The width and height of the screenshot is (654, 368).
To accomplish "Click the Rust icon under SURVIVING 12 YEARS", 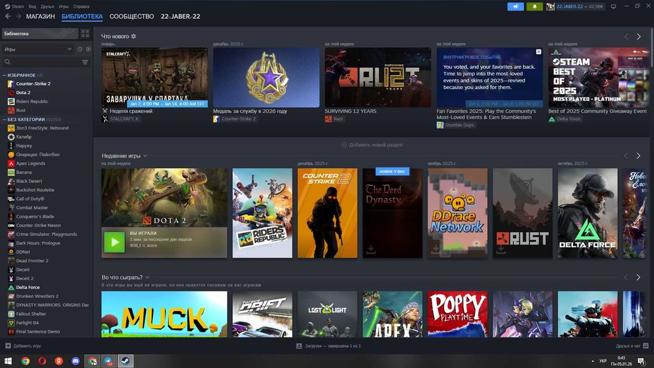I will pyautogui.click(x=328, y=119).
